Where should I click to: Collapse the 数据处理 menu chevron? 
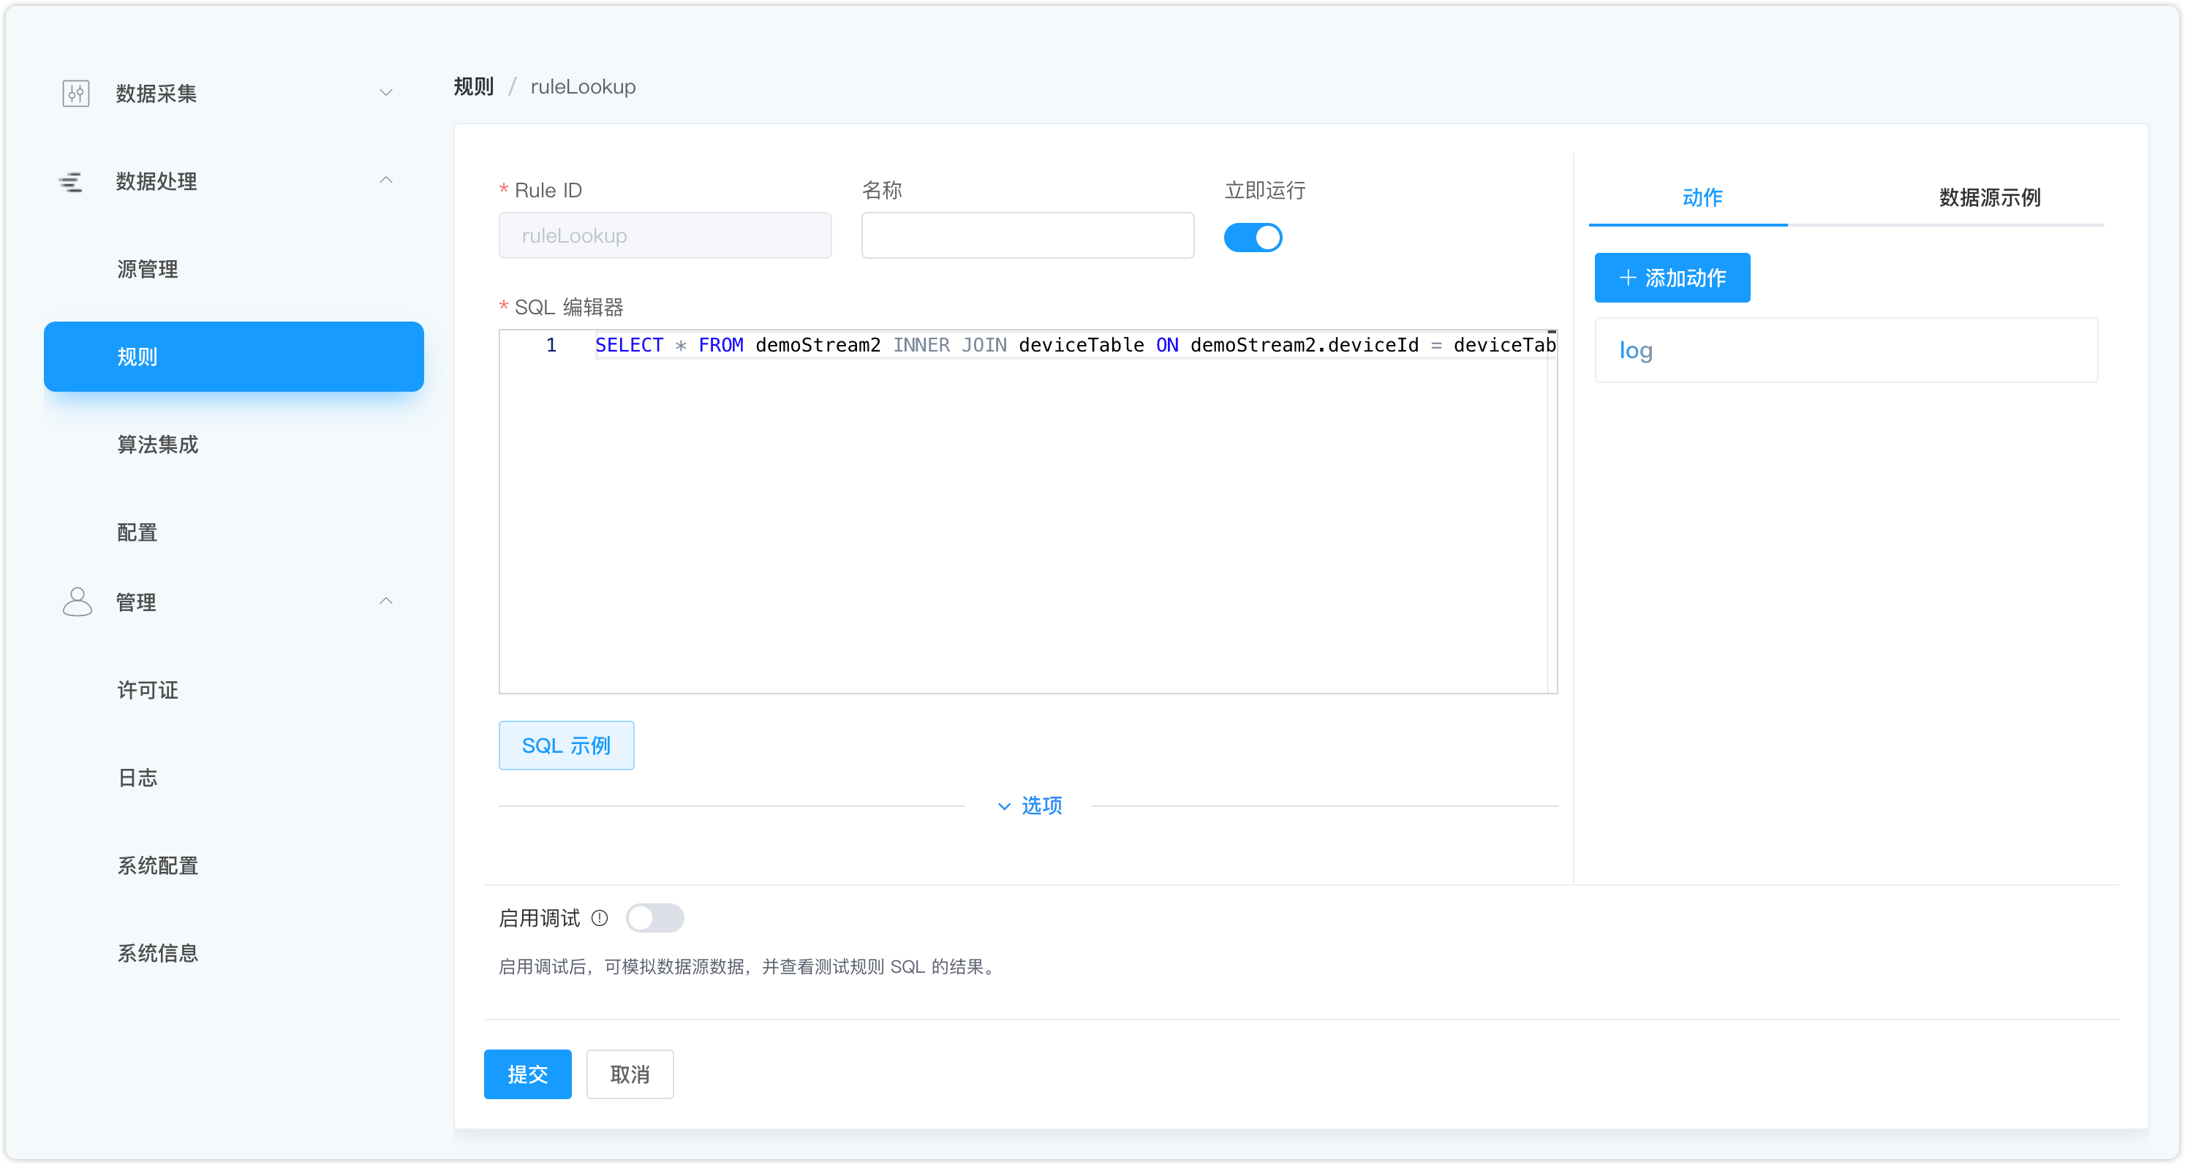(386, 181)
